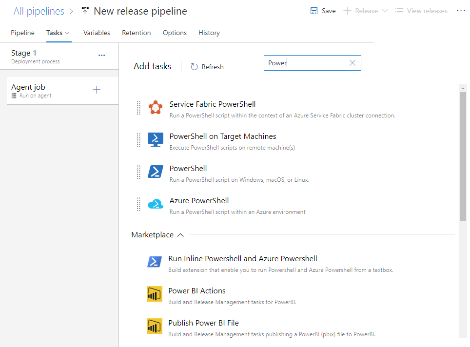Click the task list scrollbar thumb
Viewport: 470px width, 347px height.
[x=463, y=156]
